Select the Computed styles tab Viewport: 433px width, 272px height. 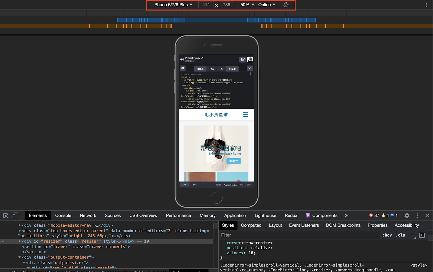(x=251, y=225)
